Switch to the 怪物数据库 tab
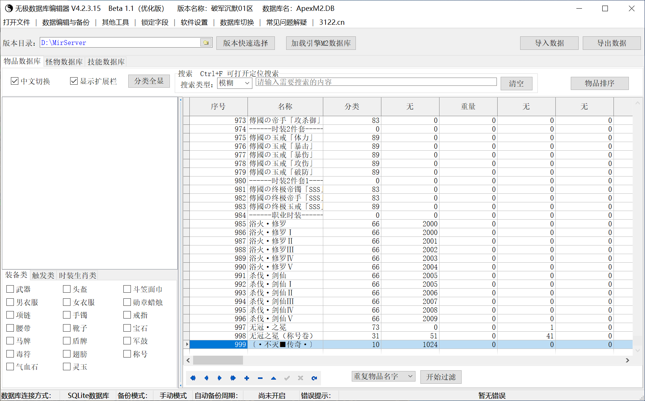Screen dimensions: 645x401 tap(64, 61)
